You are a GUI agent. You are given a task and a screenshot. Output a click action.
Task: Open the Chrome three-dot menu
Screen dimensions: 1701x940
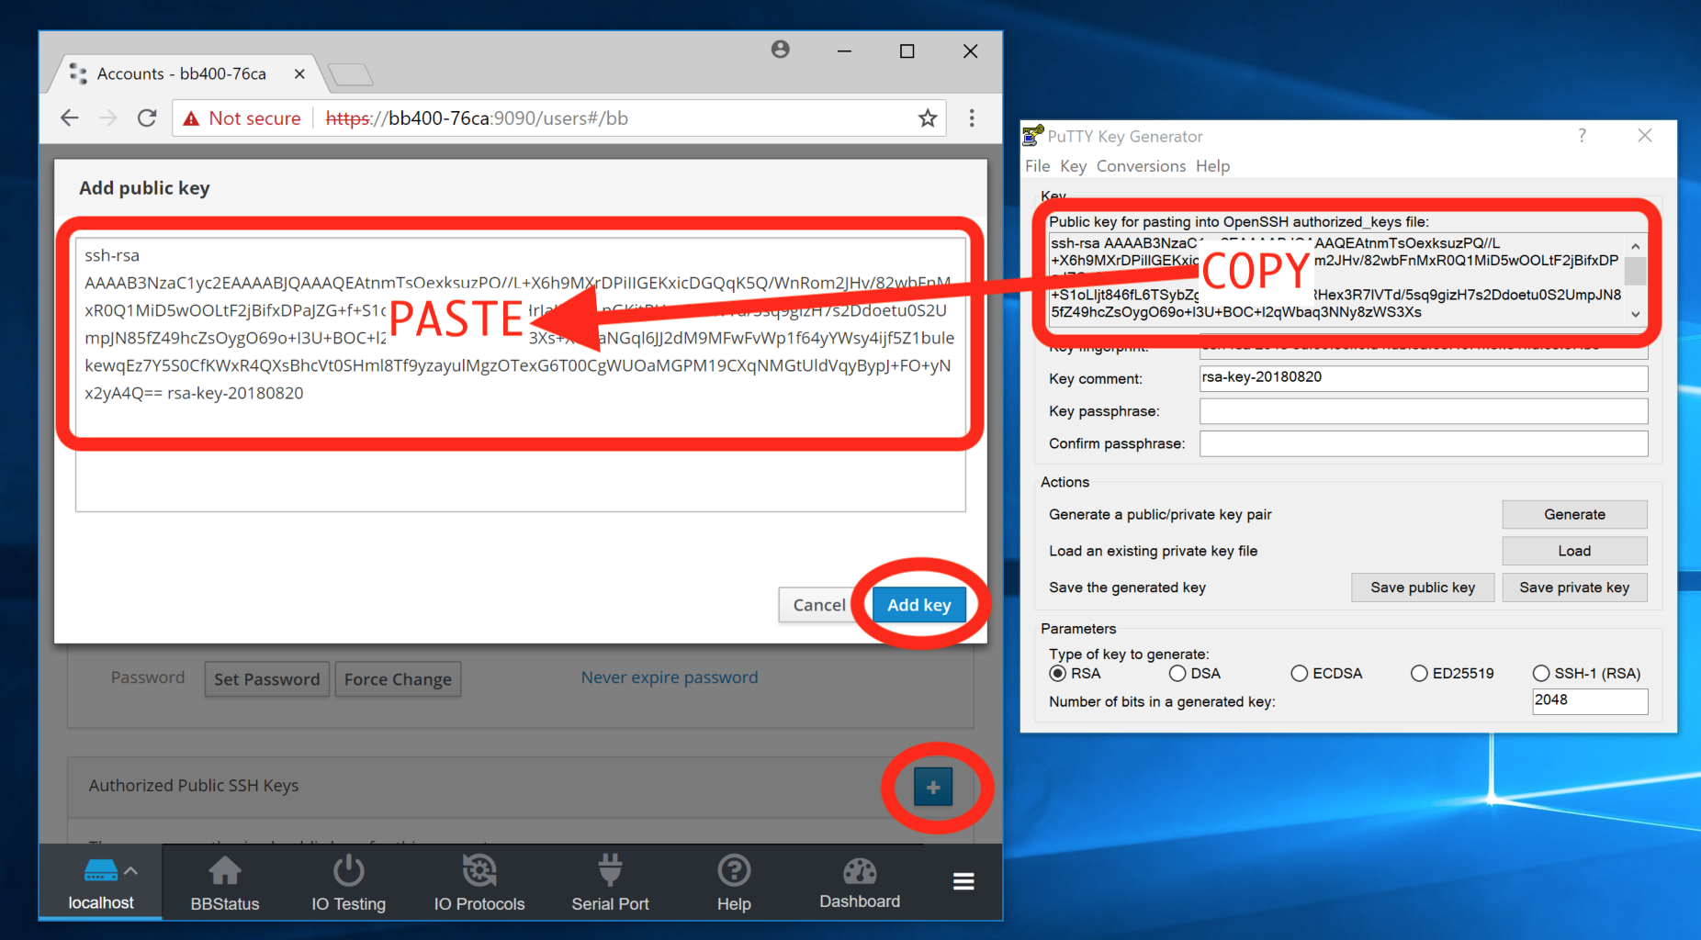tap(972, 118)
